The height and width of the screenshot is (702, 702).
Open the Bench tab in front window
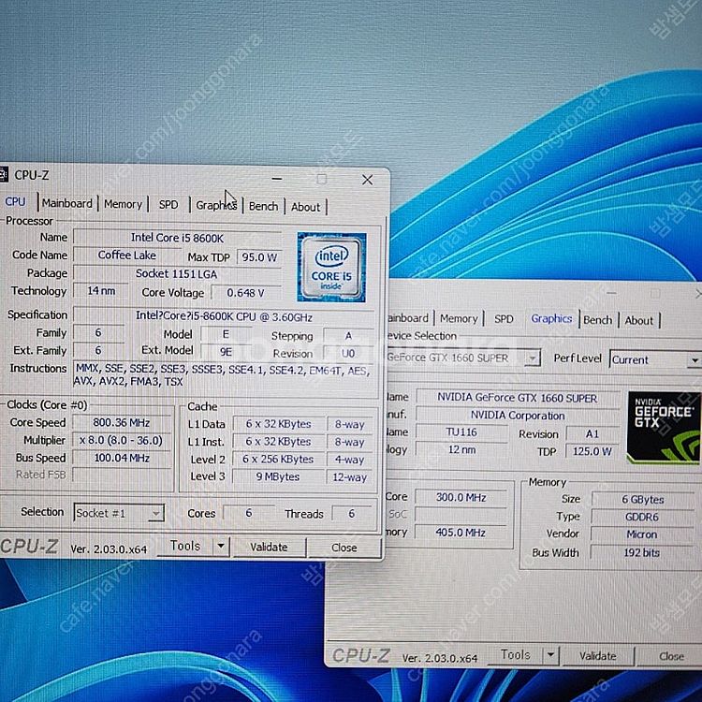pos(263,207)
